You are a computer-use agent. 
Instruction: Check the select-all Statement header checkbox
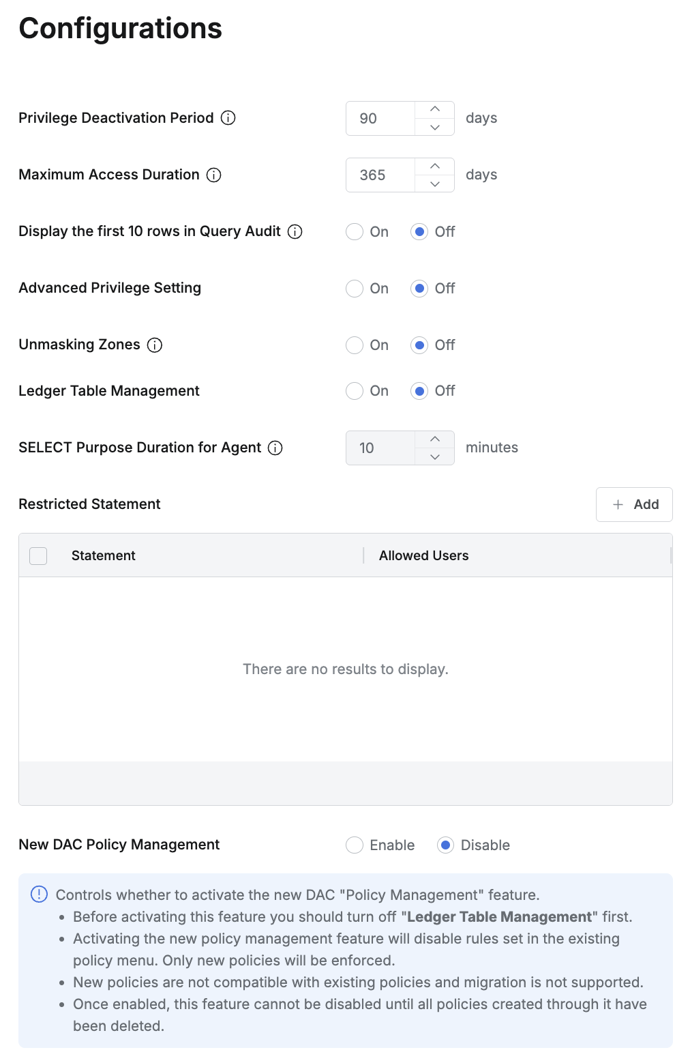click(x=39, y=556)
